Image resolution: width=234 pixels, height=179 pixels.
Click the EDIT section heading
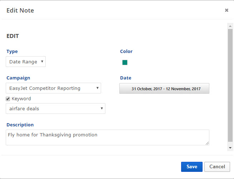tap(13, 36)
